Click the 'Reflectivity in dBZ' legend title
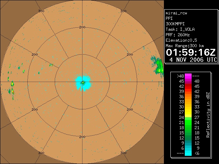This screenshot has height=164, width=219. (x=208, y=115)
